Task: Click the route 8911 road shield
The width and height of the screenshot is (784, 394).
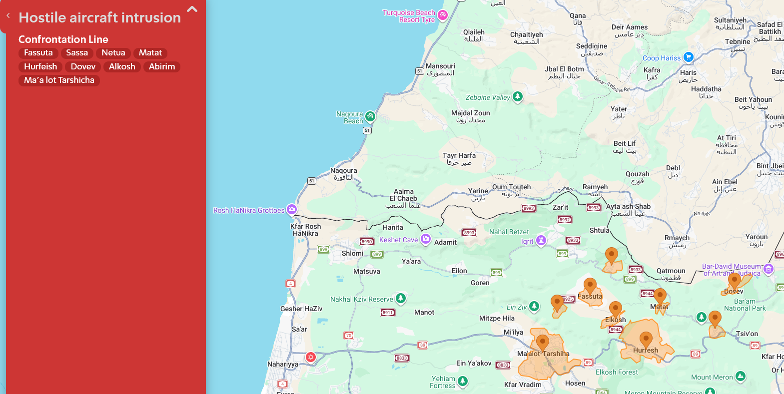Action: pos(388,313)
